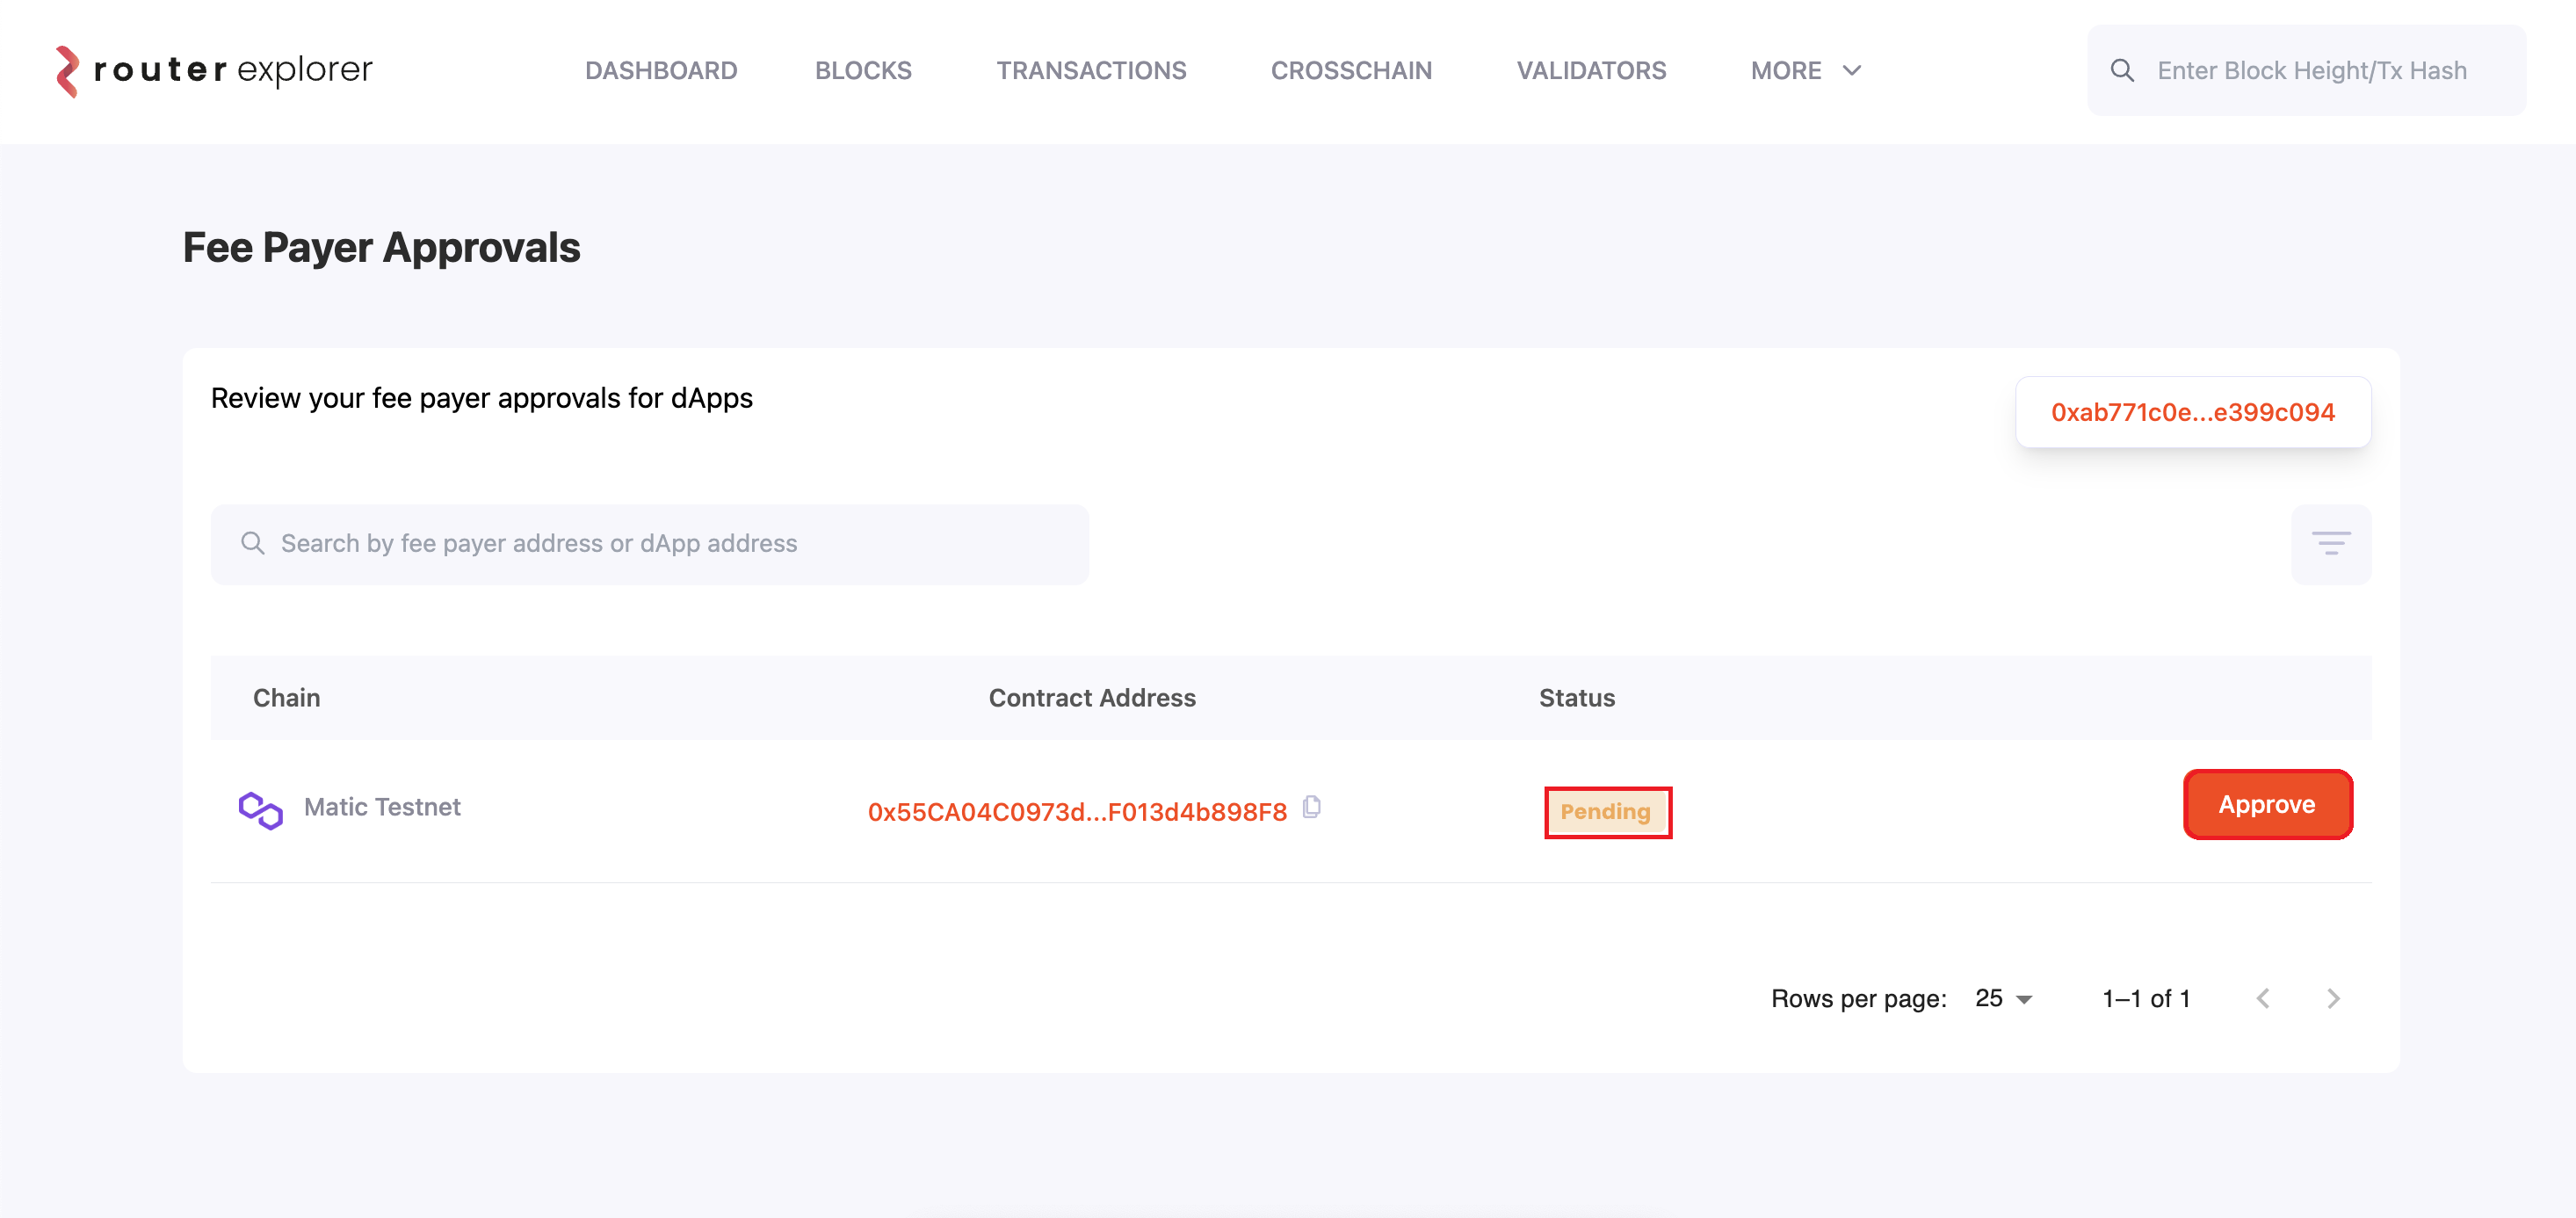Open the Validators page
The image size is (2576, 1218).
tap(1591, 71)
